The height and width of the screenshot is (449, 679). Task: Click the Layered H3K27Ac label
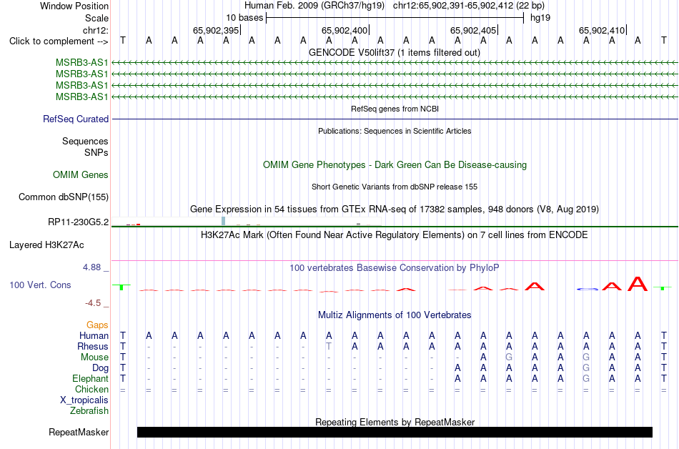(x=46, y=245)
